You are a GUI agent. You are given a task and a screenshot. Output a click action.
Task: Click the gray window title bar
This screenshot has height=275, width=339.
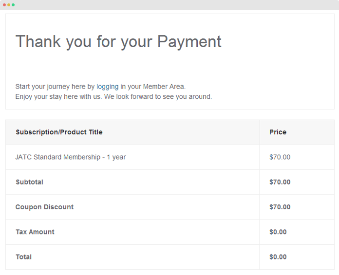click(x=169, y=5)
